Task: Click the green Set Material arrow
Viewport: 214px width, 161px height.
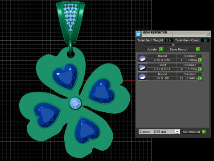Action: pos(204,132)
